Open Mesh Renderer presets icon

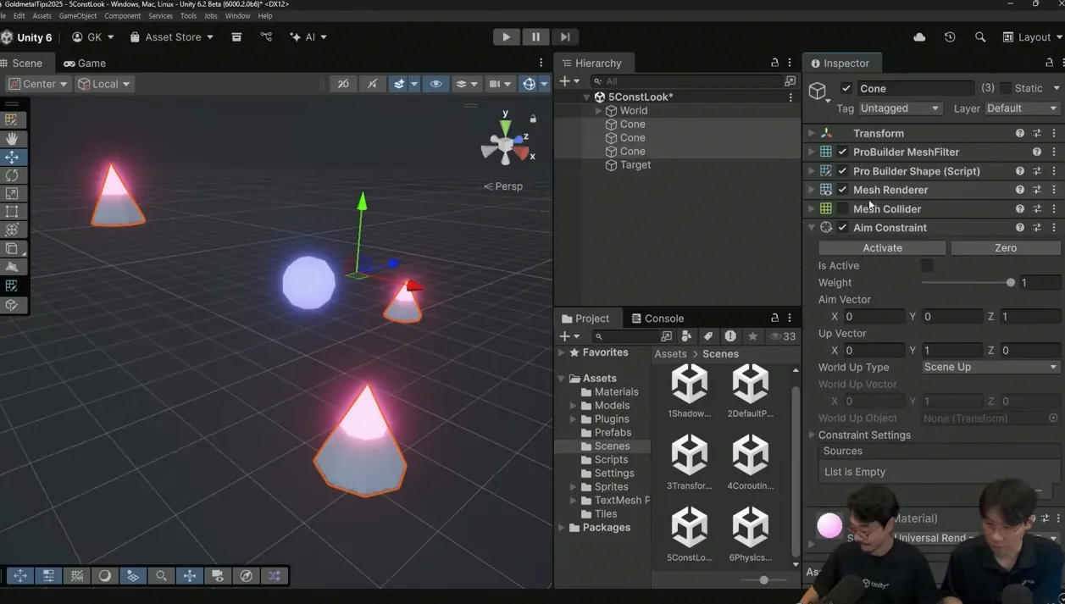(1037, 190)
